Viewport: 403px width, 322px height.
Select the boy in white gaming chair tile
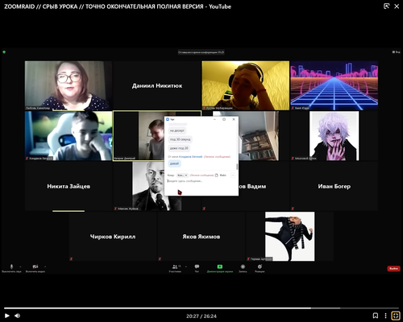click(69, 136)
